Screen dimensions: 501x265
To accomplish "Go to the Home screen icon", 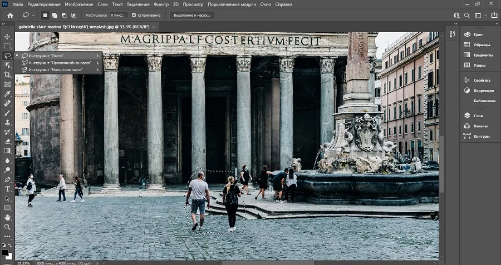I will pos(10,16).
